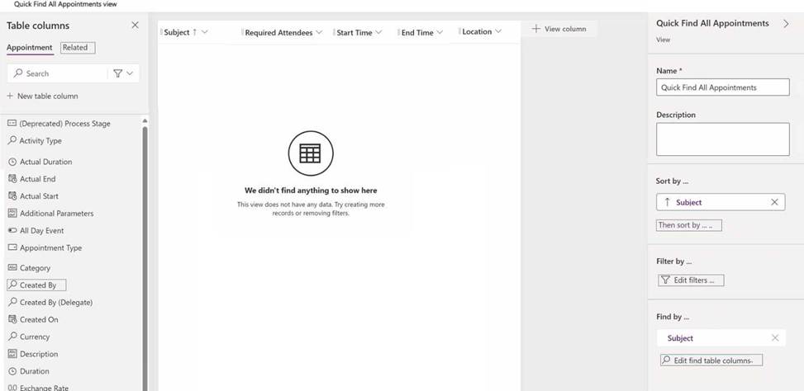Remove Subject from Sort by
The image size is (804, 391).
point(774,202)
